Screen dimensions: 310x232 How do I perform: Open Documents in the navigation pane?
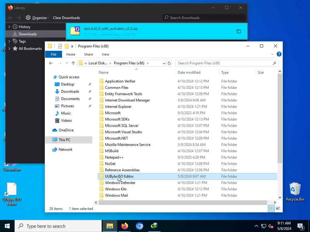[x=70, y=99]
